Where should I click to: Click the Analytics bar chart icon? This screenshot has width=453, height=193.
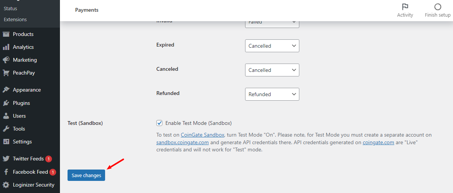pos(6,47)
